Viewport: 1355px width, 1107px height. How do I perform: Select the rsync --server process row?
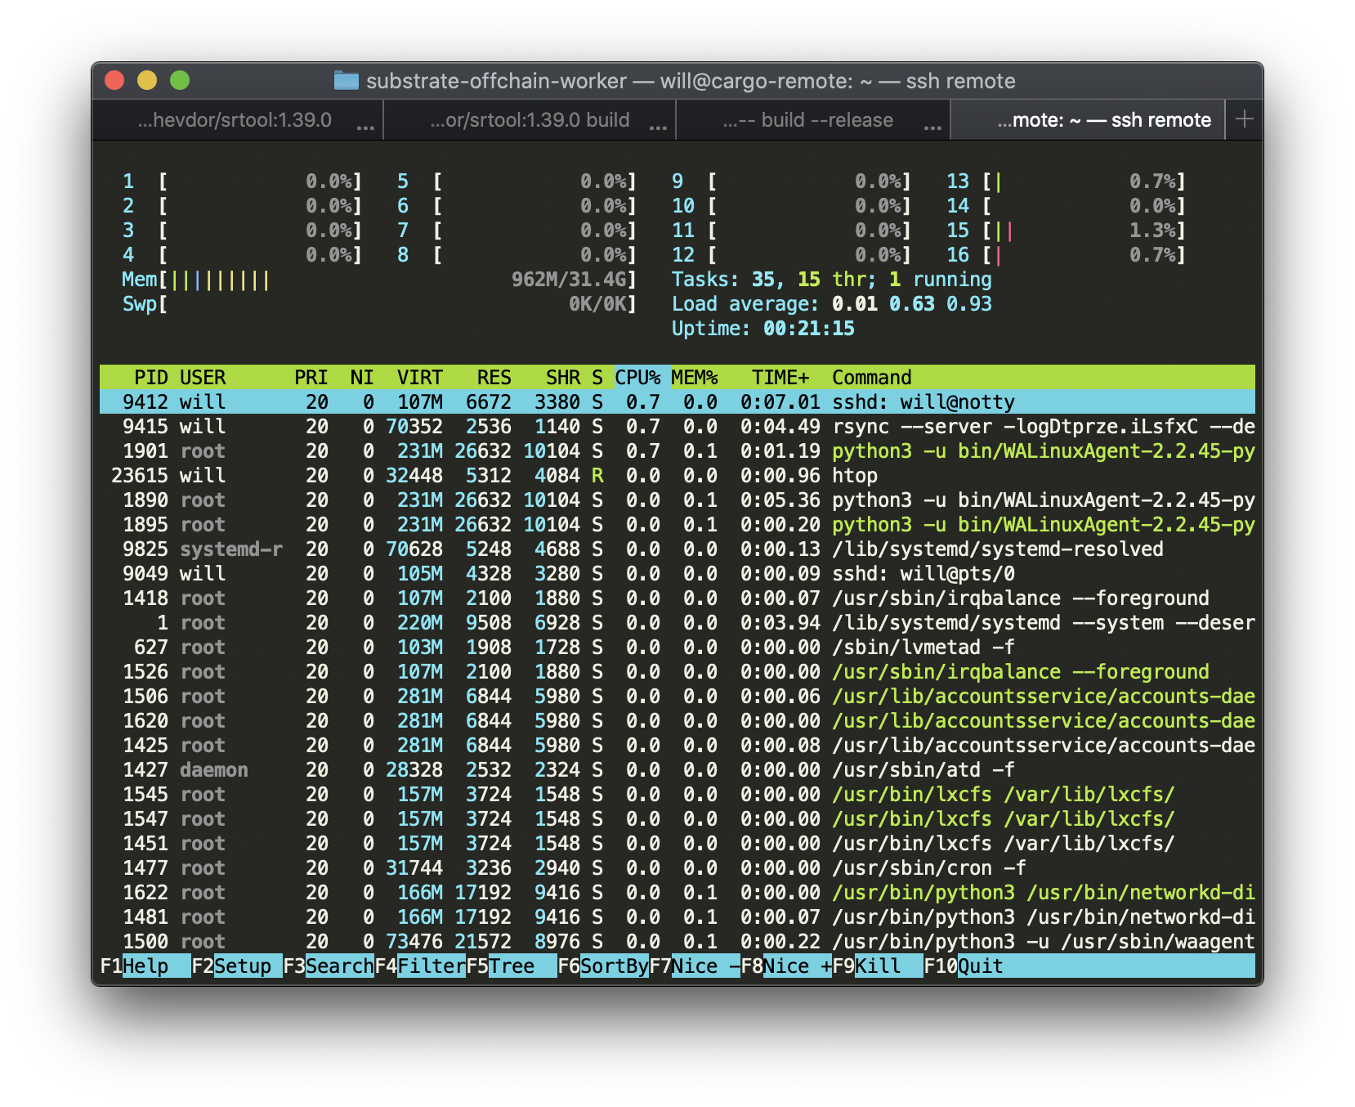click(x=677, y=426)
